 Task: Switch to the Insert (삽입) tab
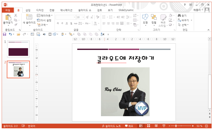pyautogui.click(x=28, y=10)
